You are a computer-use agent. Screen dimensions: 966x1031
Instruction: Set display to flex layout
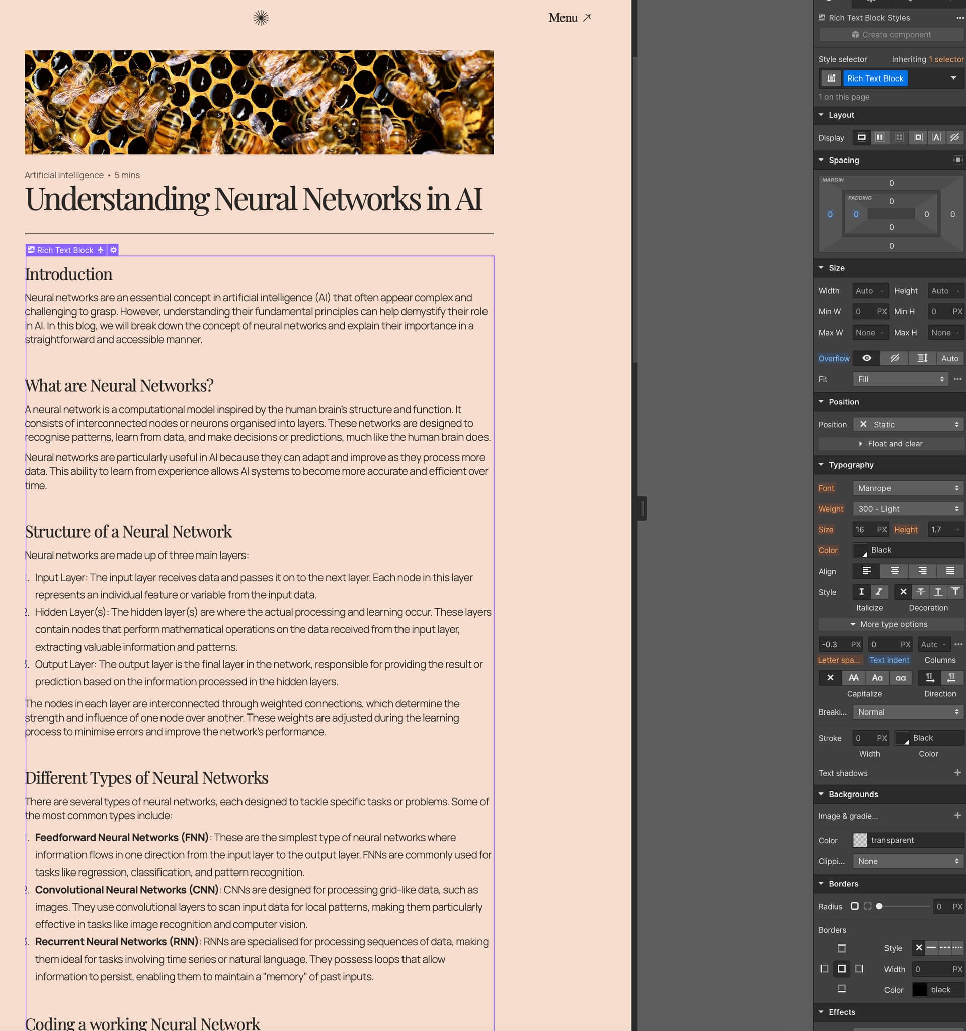(x=880, y=137)
